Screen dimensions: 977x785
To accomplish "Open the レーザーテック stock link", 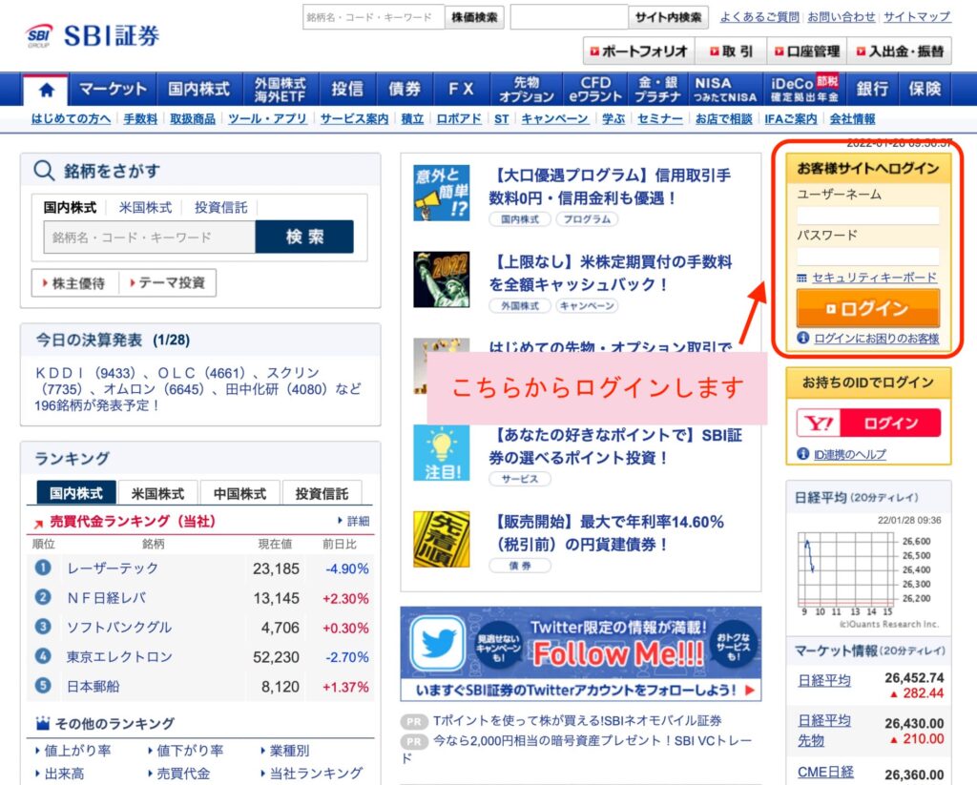I will [113, 568].
